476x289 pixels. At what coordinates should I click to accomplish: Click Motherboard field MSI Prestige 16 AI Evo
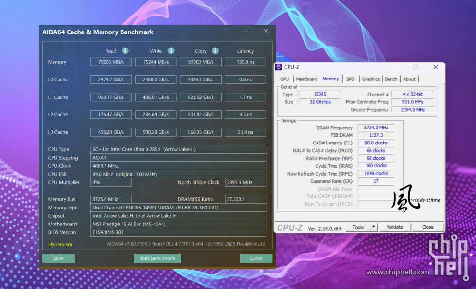click(178, 224)
